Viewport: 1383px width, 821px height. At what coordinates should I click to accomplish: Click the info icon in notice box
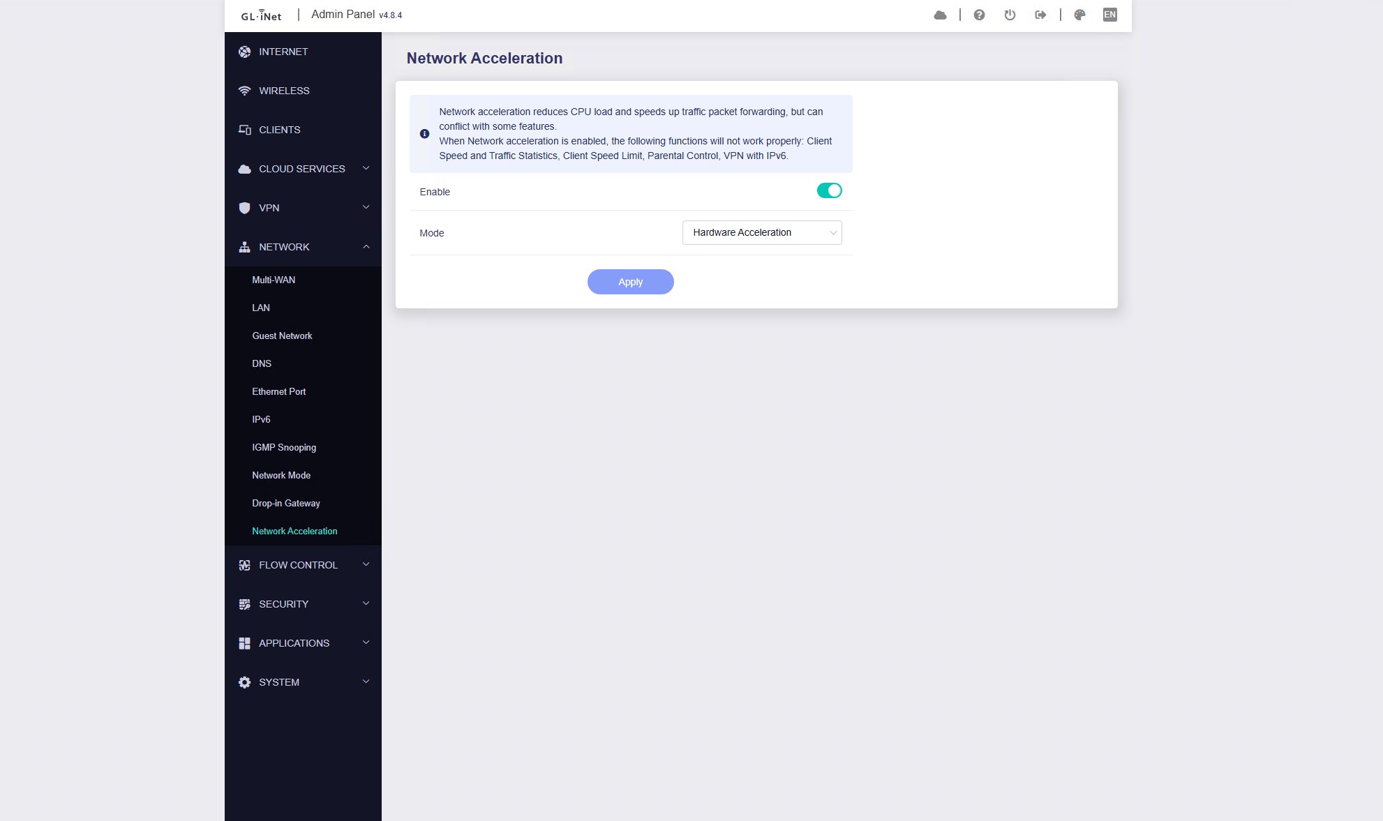424,134
